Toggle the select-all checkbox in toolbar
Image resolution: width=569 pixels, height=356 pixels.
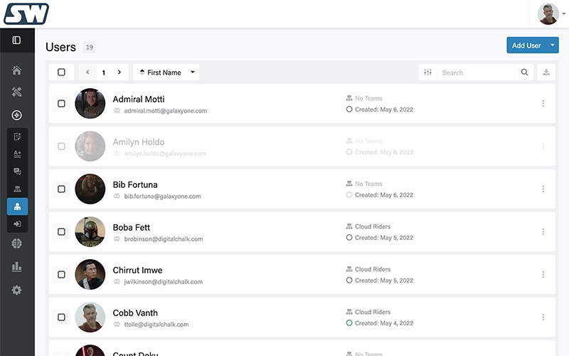click(x=61, y=73)
